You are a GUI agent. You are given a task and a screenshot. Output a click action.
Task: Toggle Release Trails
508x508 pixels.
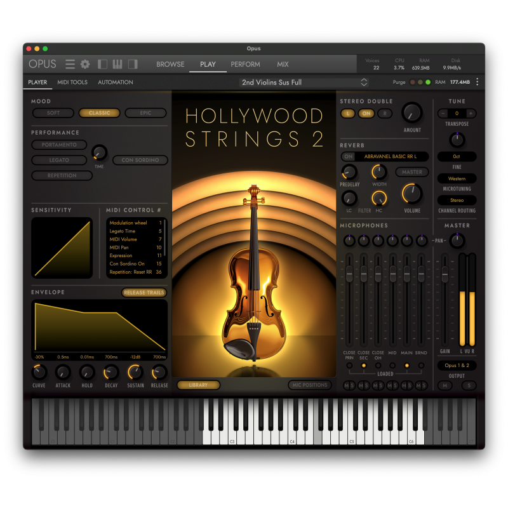(144, 293)
